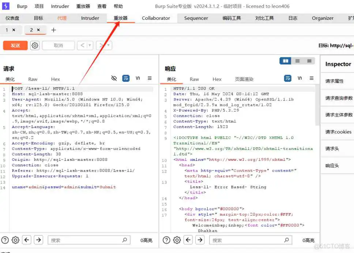Close Repeater tab 1
Screen dimensions: 354x253
14,30
